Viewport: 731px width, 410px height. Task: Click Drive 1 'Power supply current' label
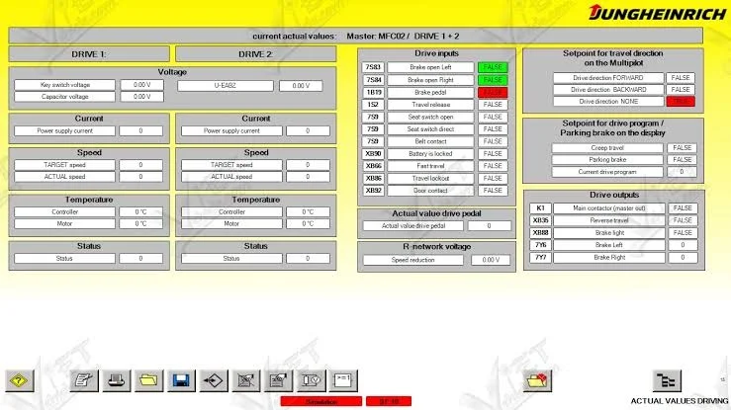point(65,130)
